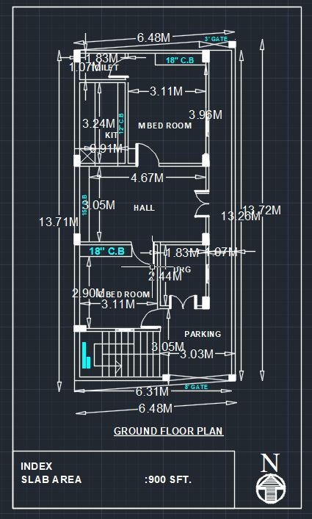Select the 2.44M dimension text

(x=164, y=276)
